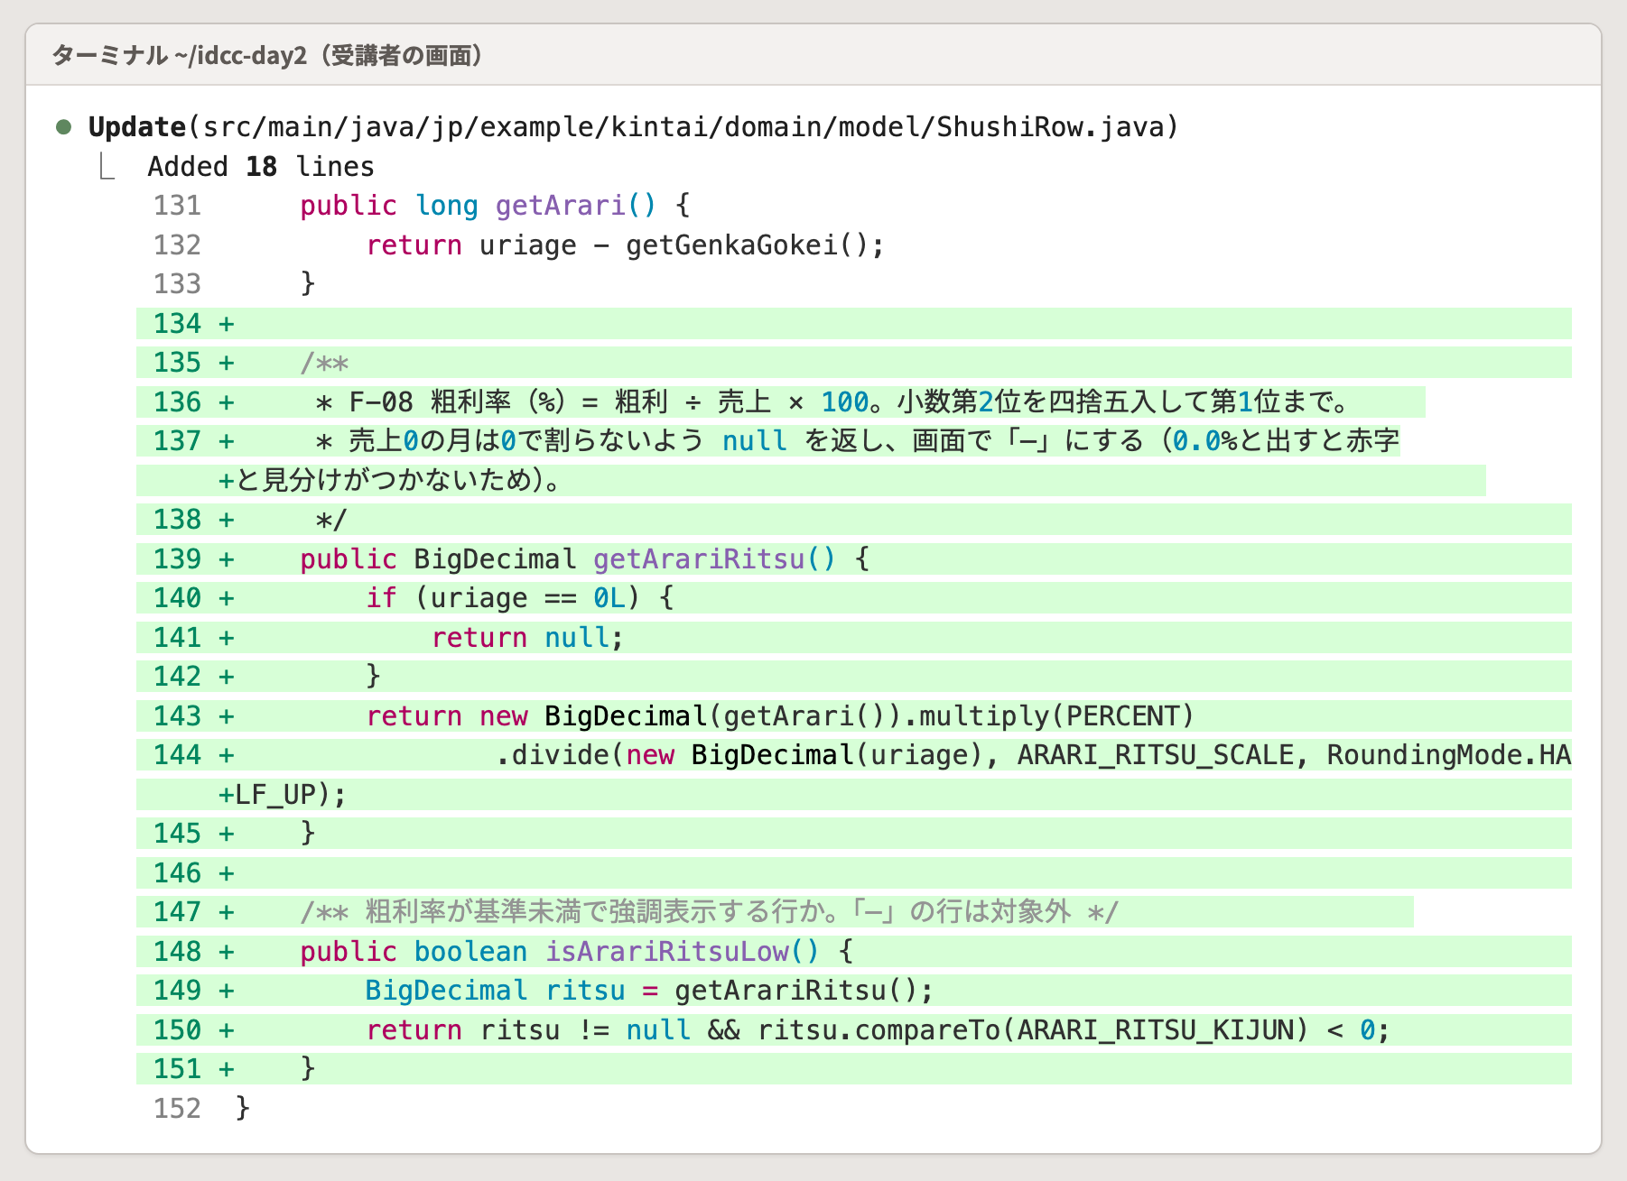This screenshot has width=1627, height=1181.
Task: Click the terminal title "ターミナル ~/idcc-day2"
Action: (x=180, y=56)
